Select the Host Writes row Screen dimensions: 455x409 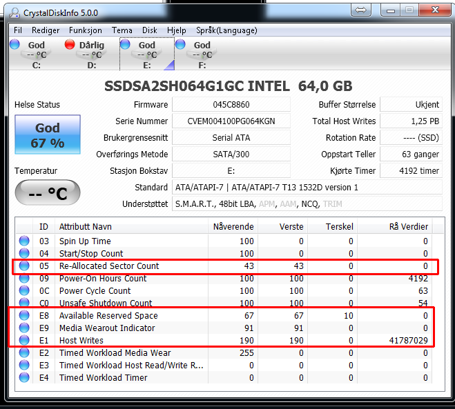pyautogui.click(x=224, y=340)
